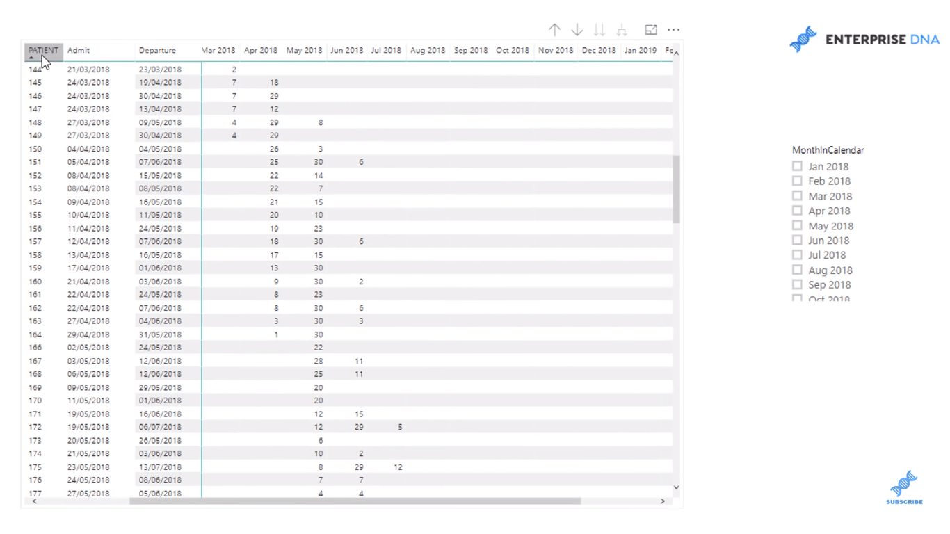Click the Apr 2018 column header
Image resolution: width=950 pixels, height=534 pixels.
pyautogui.click(x=261, y=50)
